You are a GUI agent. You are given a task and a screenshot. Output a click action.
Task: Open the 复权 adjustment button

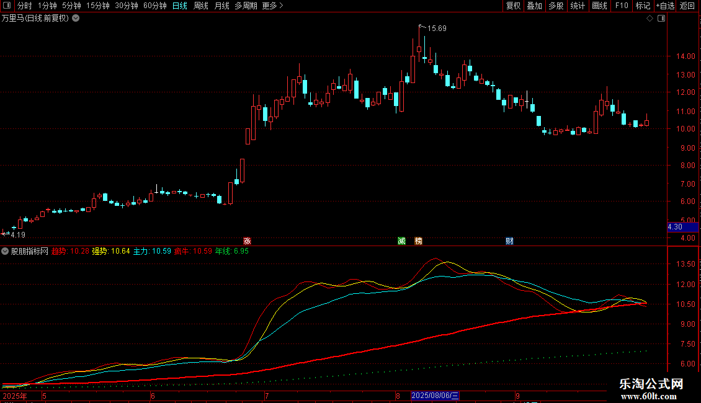pos(513,6)
